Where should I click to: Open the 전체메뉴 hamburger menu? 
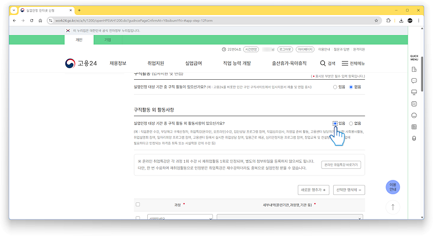pyautogui.click(x=353, y=63)
